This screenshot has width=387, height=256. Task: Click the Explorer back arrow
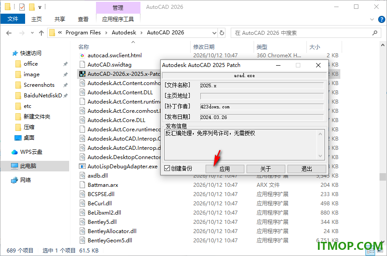(x=9, y=33)
